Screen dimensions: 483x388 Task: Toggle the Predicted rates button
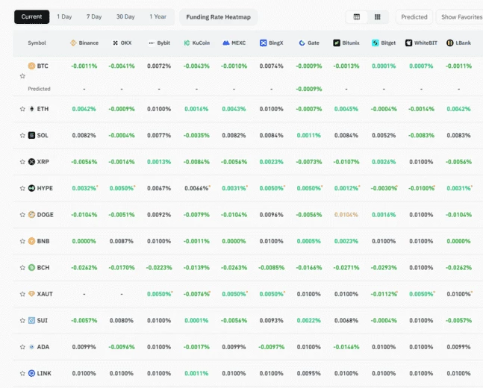(x=414, y=16)
